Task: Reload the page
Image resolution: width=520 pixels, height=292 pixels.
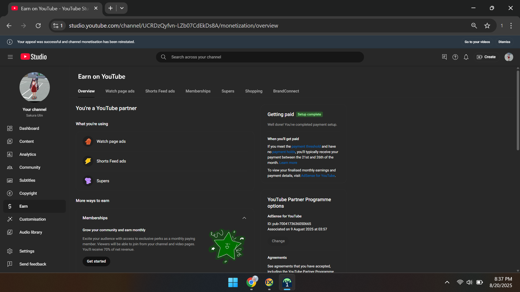Action: [38, 26]
